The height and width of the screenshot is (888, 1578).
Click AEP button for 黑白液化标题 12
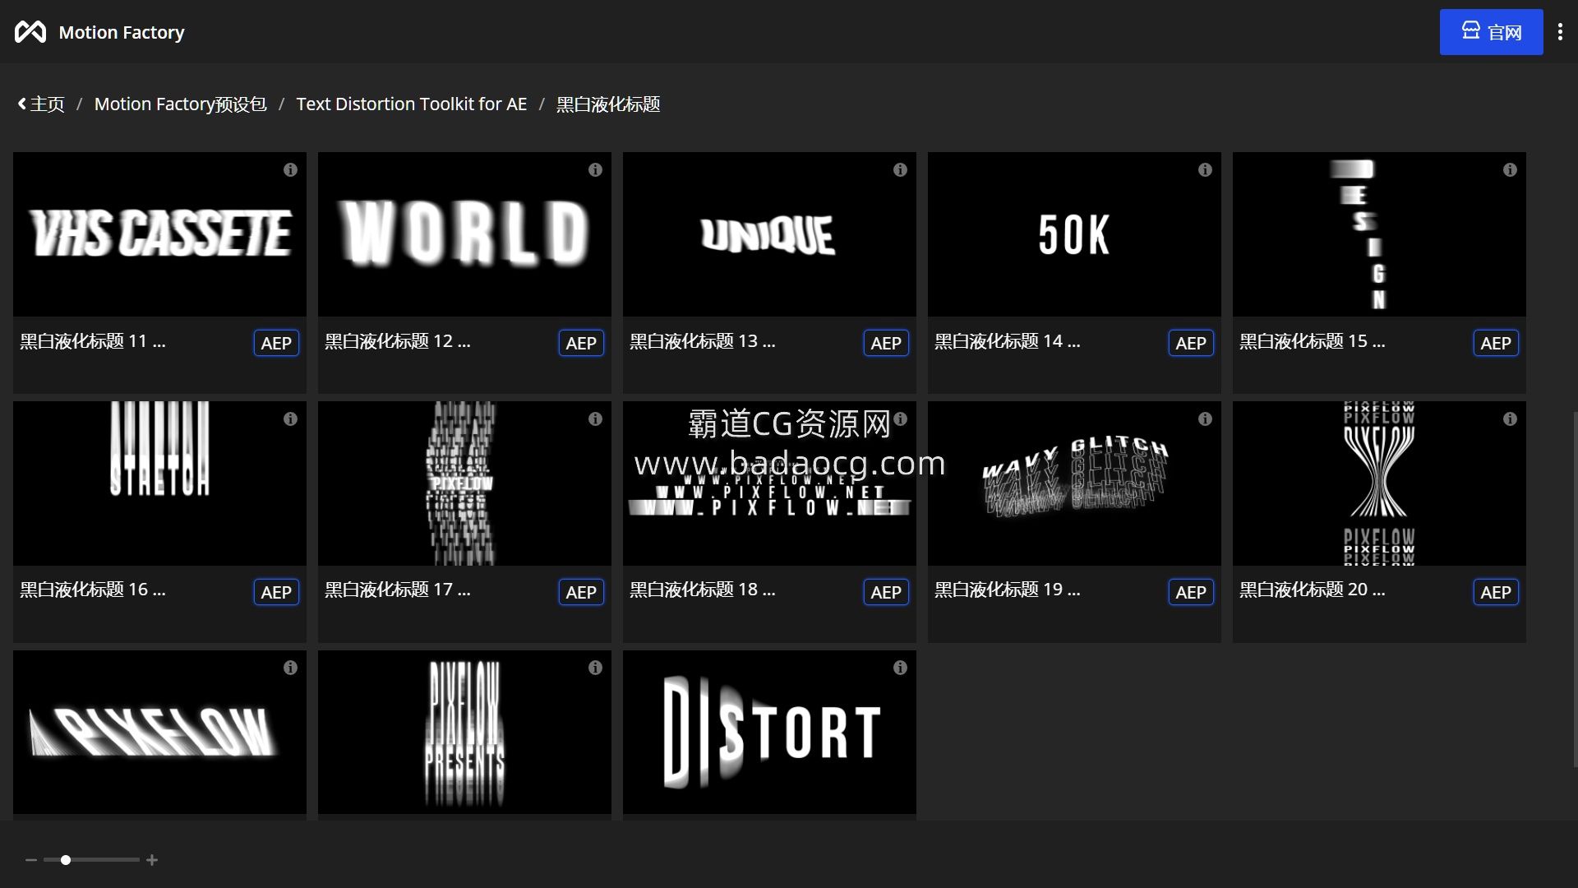tap(581, 343)
